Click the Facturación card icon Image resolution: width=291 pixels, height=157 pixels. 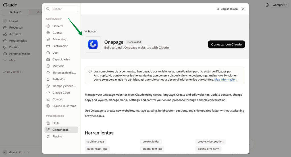pyautogui.click(x=48, y=46)
